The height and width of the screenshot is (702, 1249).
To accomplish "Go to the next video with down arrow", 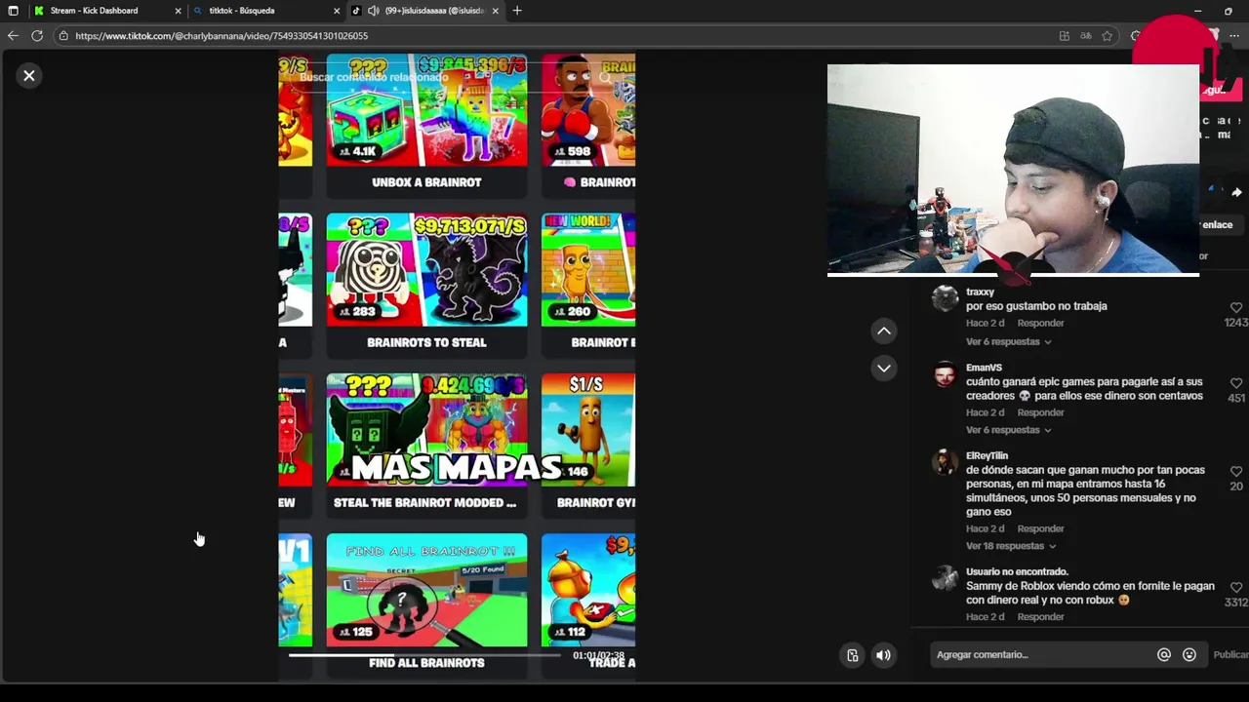I will 884,368.
